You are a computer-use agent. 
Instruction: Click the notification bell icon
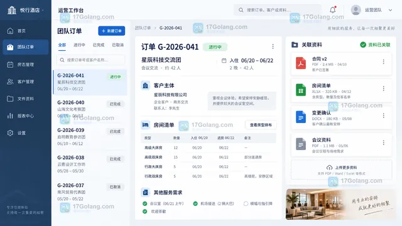pyautogui.click(x=332, y=10)
